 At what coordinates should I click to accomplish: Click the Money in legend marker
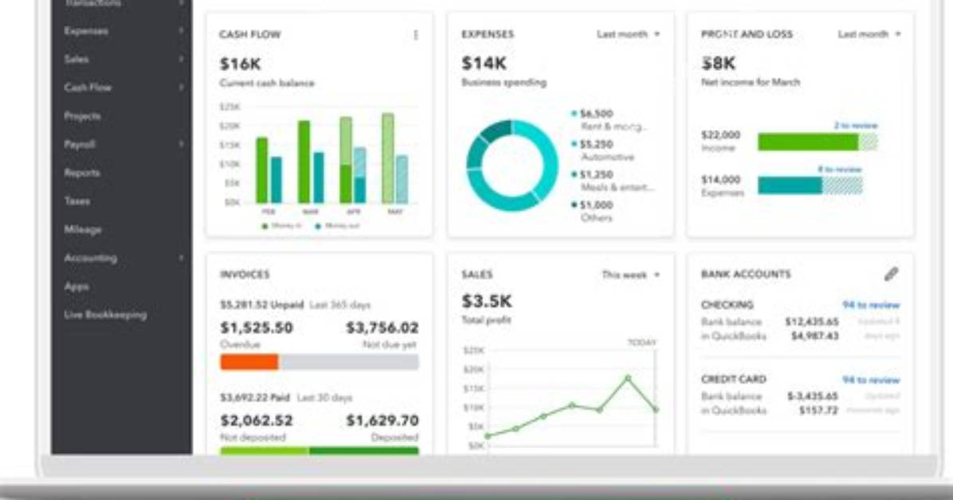pyautogui.click(x=265, y=226)
